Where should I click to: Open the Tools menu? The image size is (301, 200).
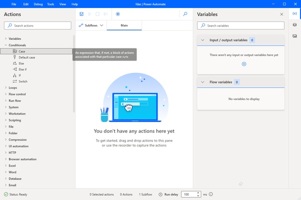pyautogui.click(x=51, y=4)
